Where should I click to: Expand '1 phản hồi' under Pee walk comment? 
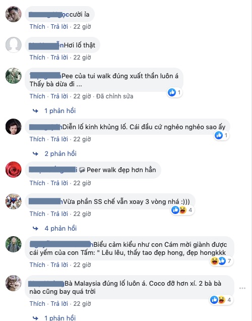coord(60,111)
